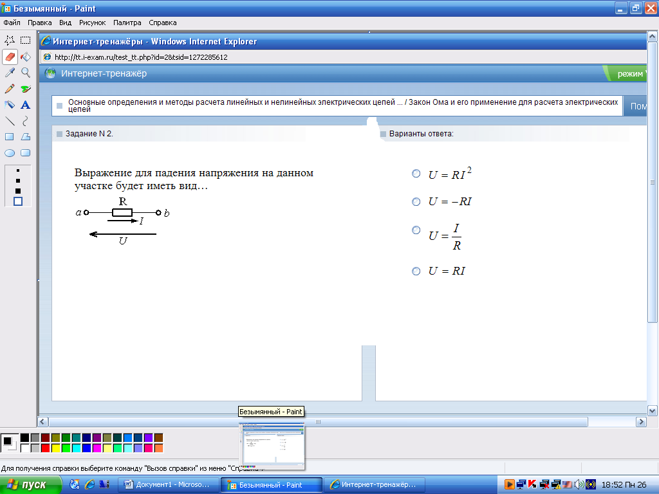
Task: Click the vertical scrollbar up arrow
Action: click(x=653, y=37)
